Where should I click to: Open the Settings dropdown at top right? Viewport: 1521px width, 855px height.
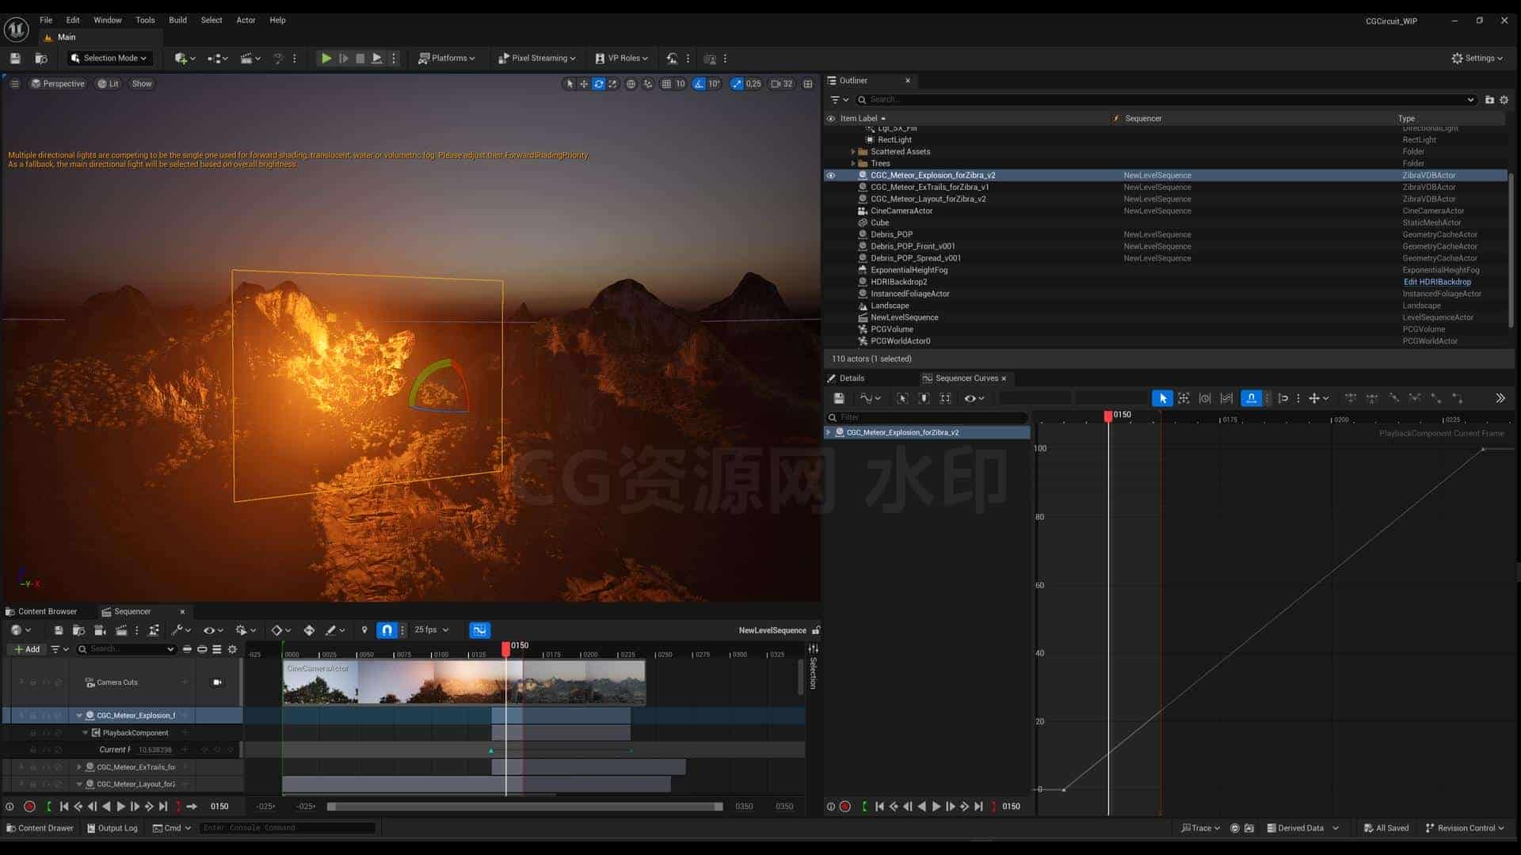click(1477, 59)
